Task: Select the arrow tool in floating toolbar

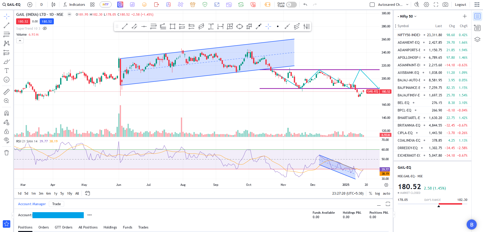Action: point(259,26)
